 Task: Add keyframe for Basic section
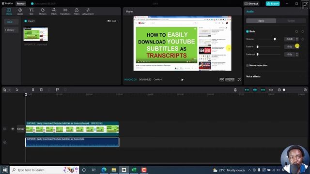tap(303, 31)
